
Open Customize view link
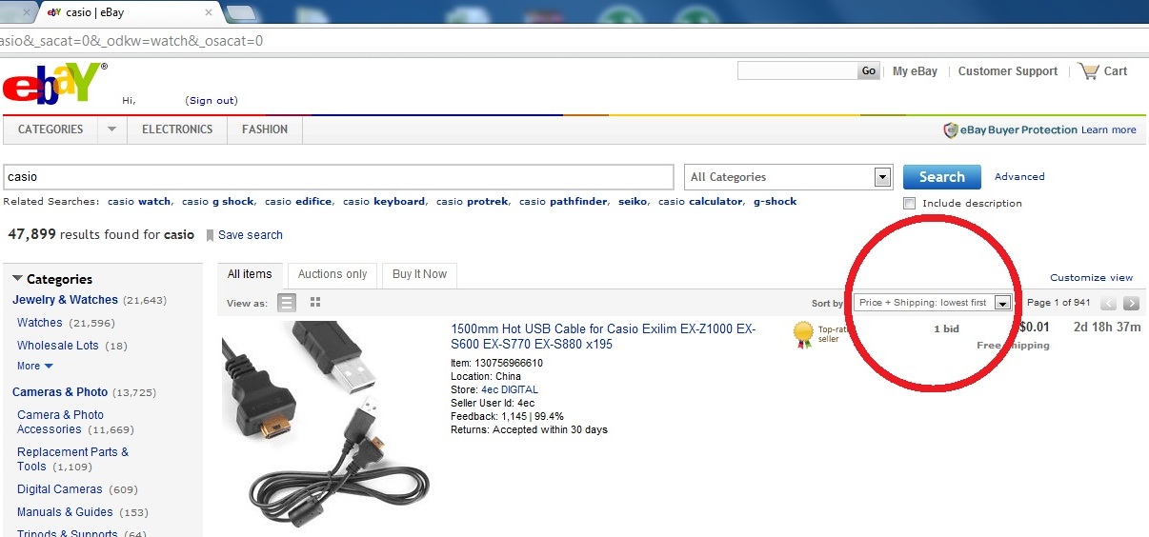point(1092,278)
